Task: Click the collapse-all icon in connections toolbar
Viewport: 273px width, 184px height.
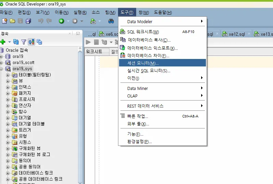Action: point(39,42)
